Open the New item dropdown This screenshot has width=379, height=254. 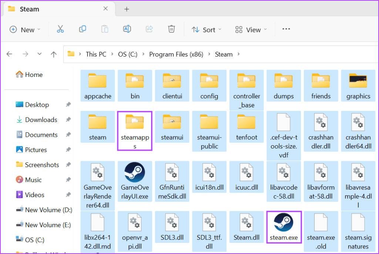[x=25, y=30]
